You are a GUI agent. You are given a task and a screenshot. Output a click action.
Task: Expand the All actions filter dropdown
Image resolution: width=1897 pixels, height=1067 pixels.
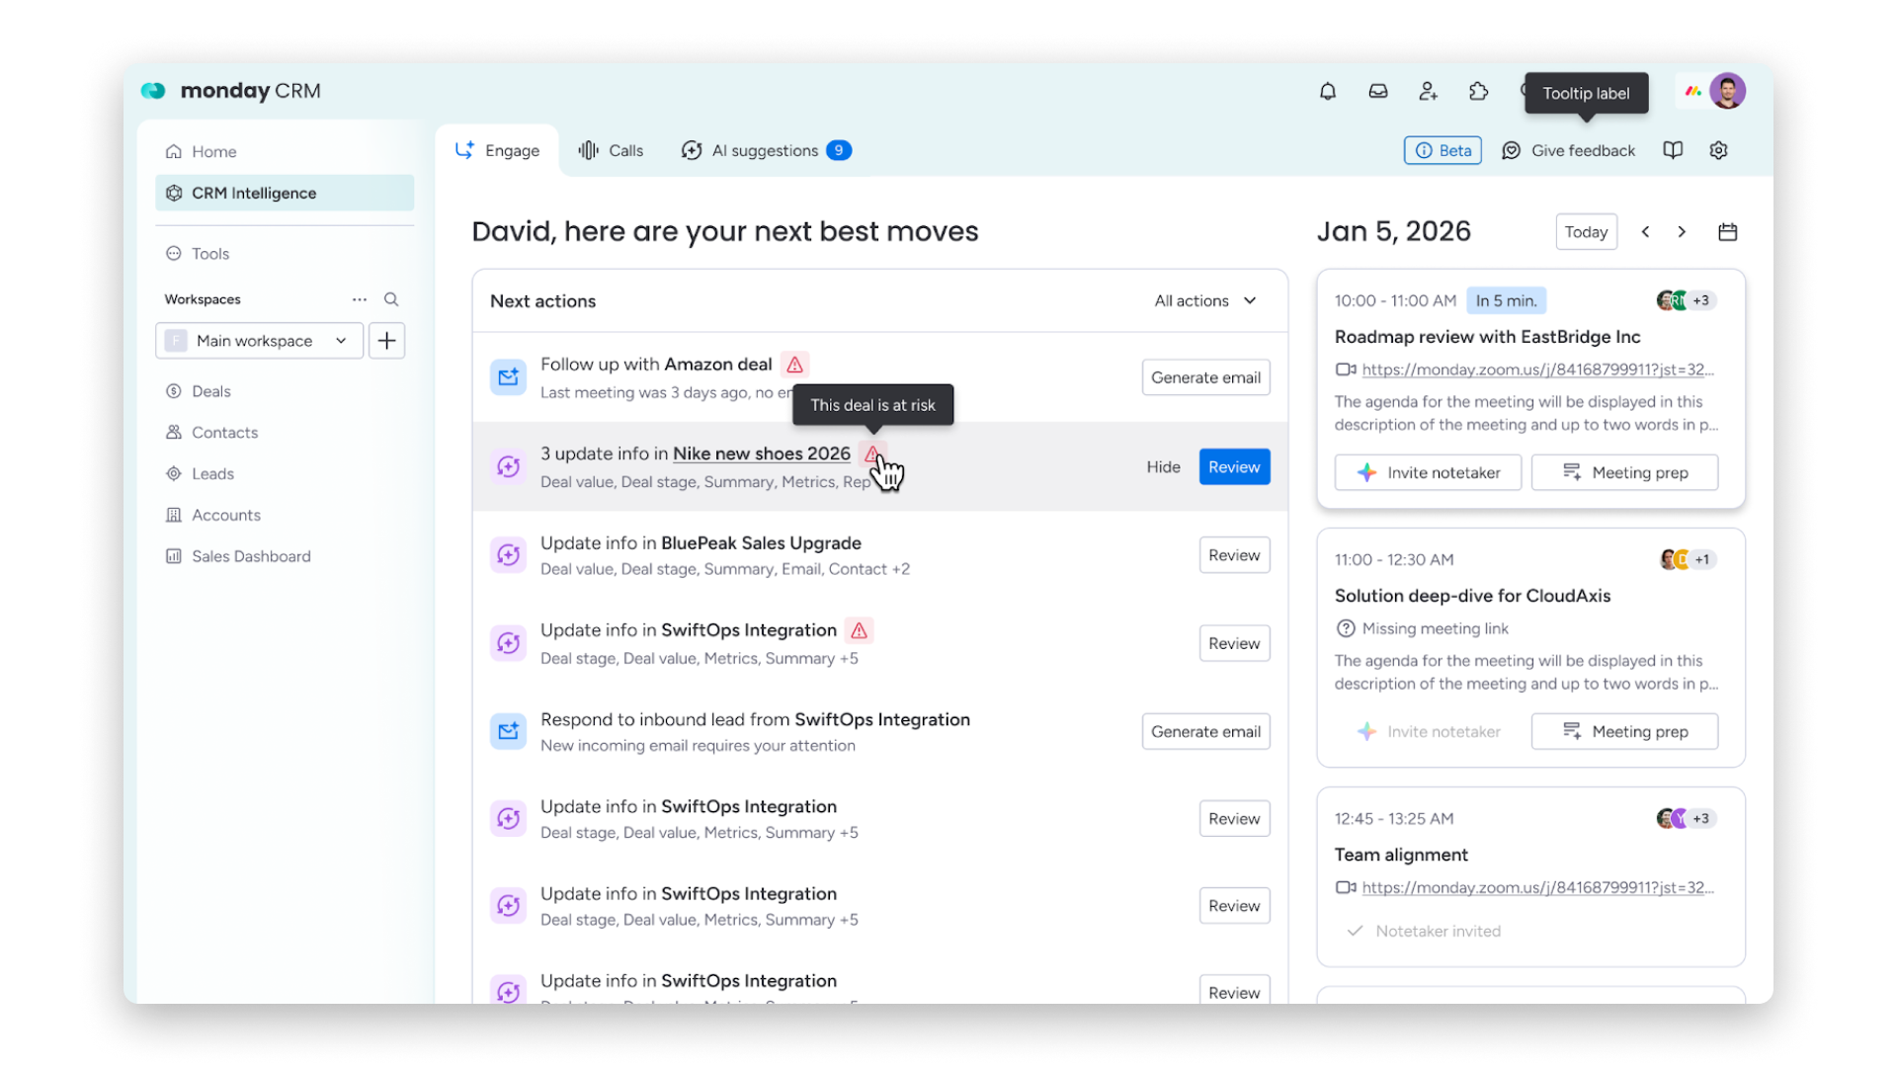[x=1205, y=300]
